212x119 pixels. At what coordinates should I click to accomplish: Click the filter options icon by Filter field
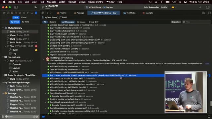pos(184,22)
